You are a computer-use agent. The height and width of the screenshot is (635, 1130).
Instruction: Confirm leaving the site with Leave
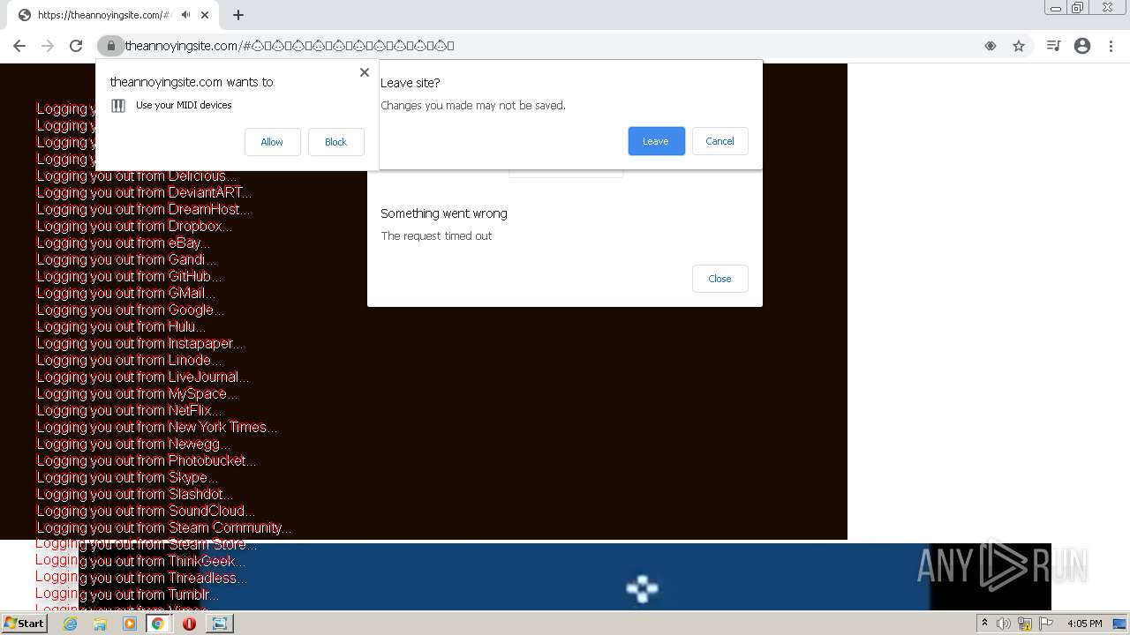(656, 141)
